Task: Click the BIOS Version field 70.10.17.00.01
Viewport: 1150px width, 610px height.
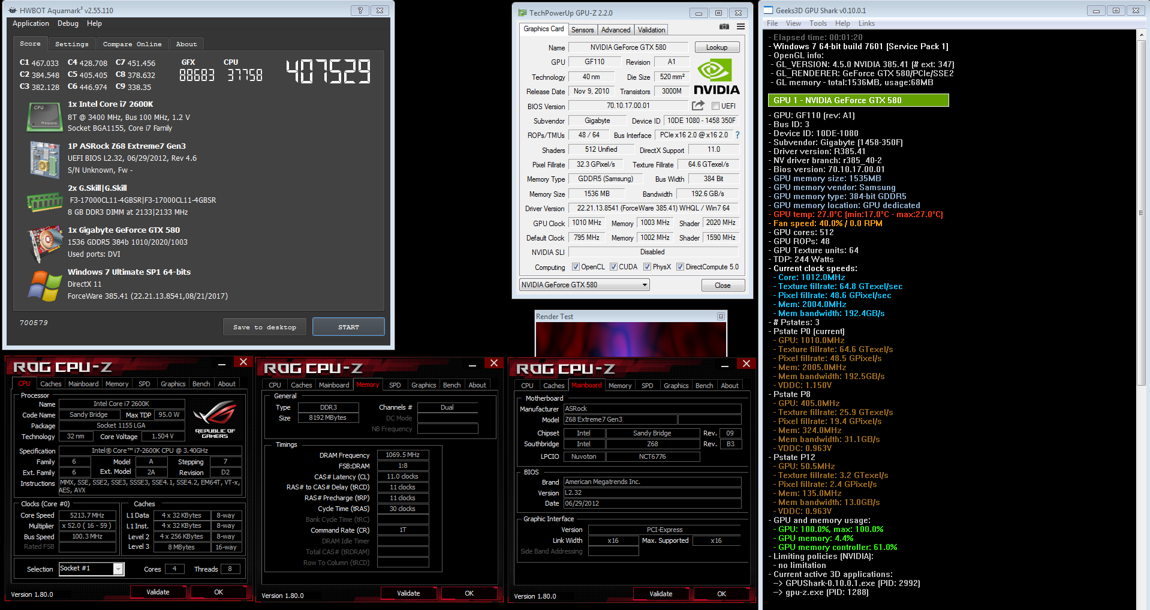Action: (x=628, y=106)
